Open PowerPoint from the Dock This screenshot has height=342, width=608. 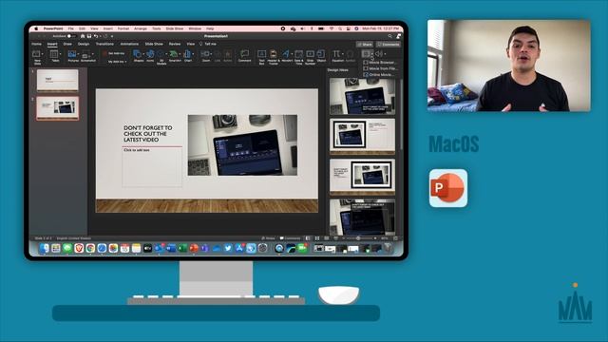(194, 248)
